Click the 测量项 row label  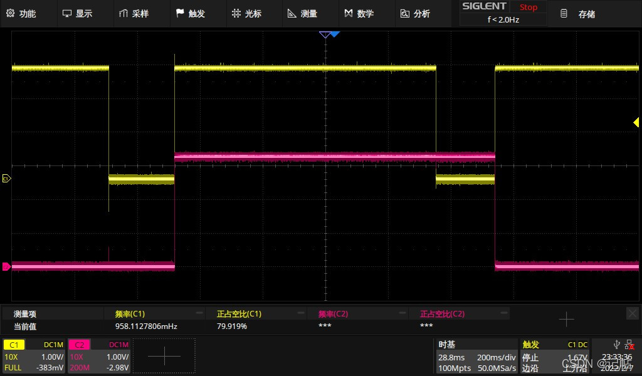[x=25, y=314]
